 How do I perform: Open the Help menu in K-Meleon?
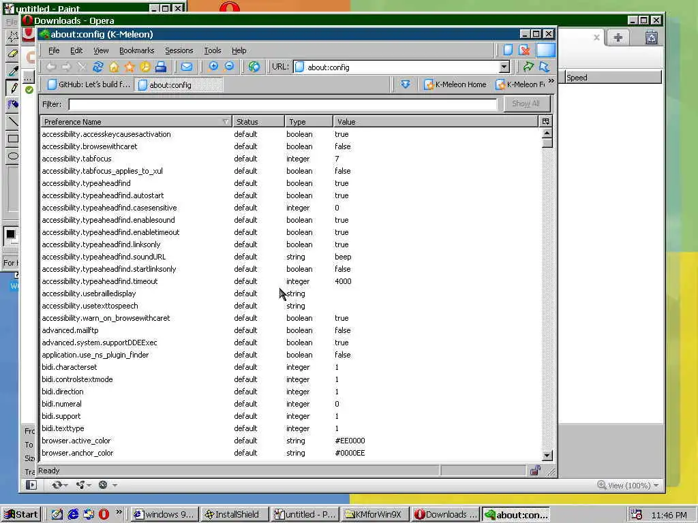click(x=239, y=50)
